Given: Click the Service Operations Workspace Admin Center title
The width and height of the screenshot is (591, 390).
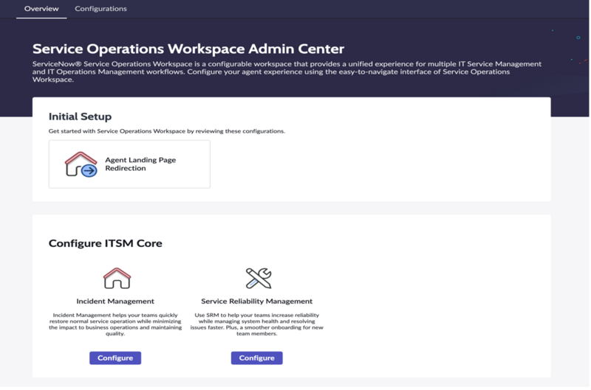Looking at the screenshot, I should [188, 49].
